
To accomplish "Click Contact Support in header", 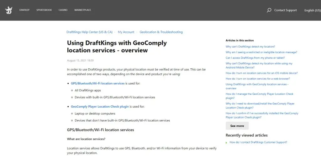I will point(285,10).
